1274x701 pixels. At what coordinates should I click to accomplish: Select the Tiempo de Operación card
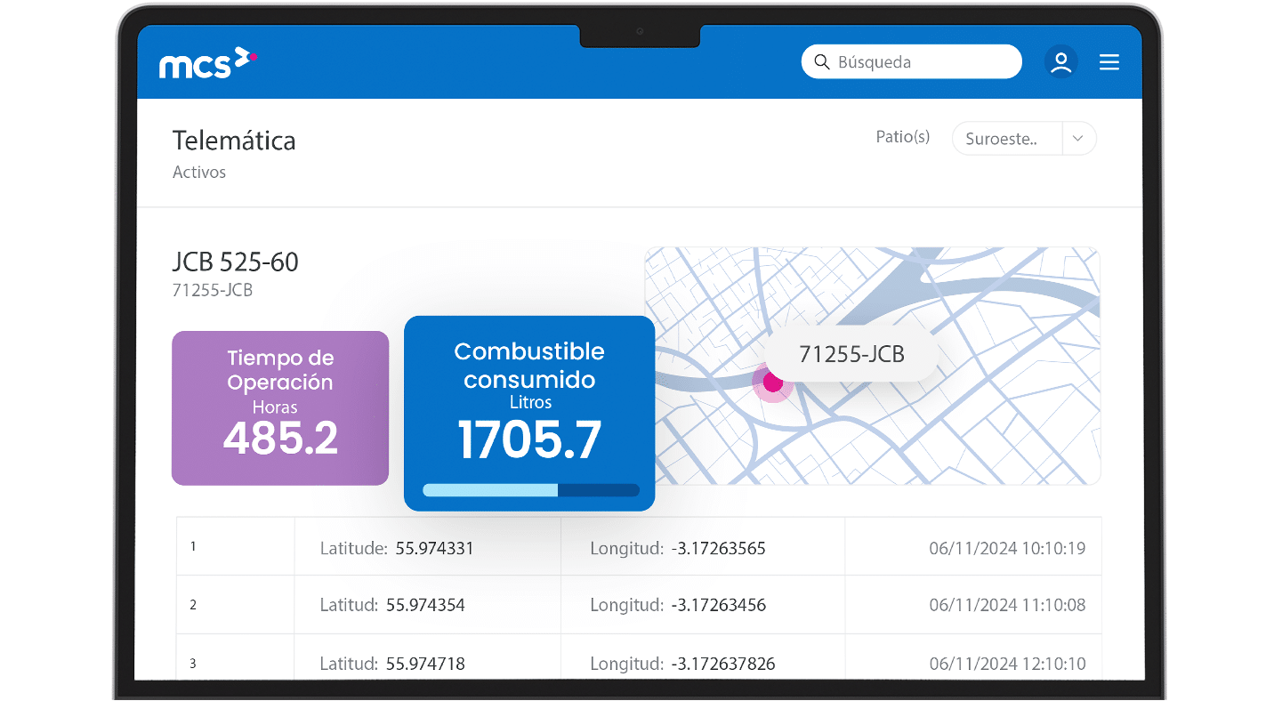[x=280, y=408]
